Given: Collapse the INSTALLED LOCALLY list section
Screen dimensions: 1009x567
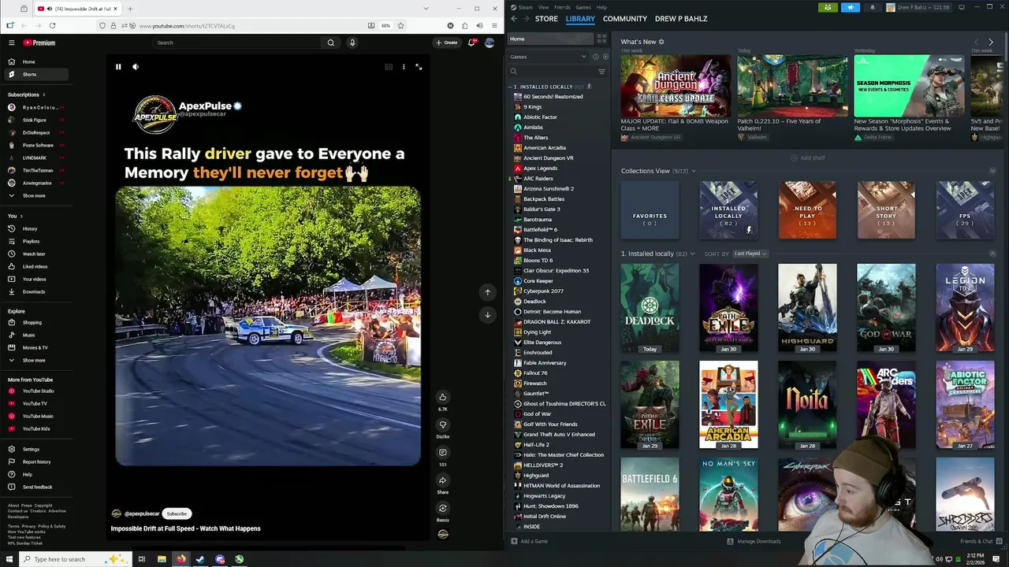Looking at the screenshot, I should pos(510,87).
